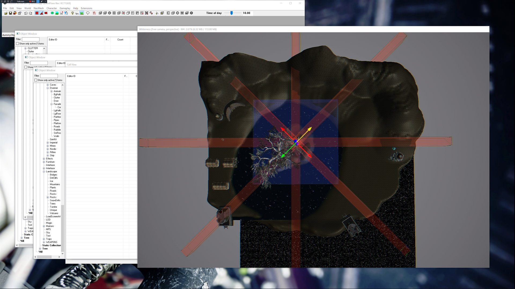Open the Gameplay menu

[65, 8]
